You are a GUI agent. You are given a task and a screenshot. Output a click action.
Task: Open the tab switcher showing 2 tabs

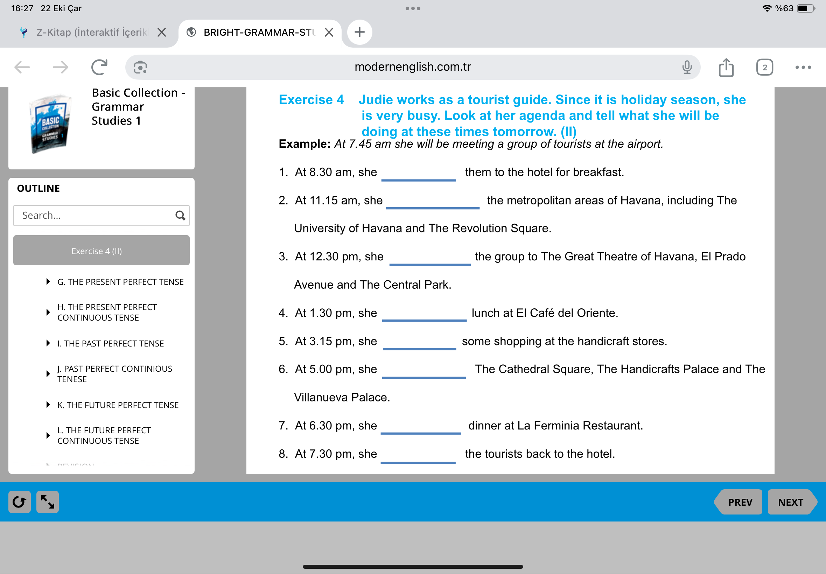pyautogui.click(x=764, y=67)
